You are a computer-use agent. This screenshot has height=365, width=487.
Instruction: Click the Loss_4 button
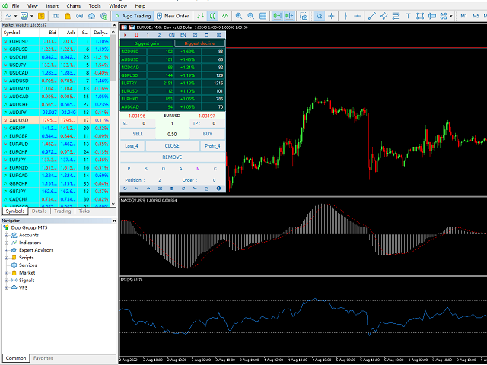pos(132,146)
